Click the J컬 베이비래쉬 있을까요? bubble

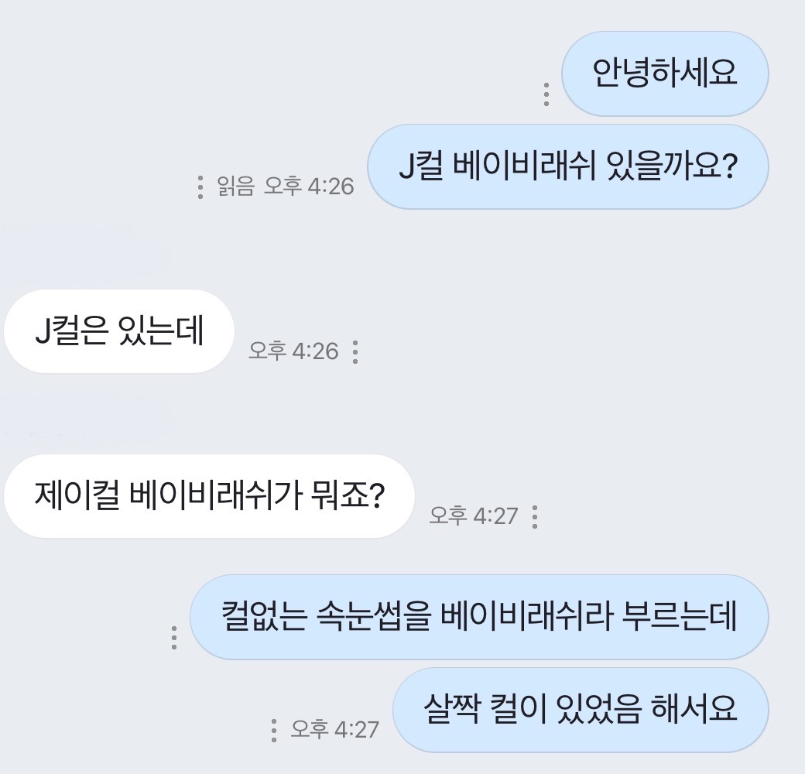(567, 166)
